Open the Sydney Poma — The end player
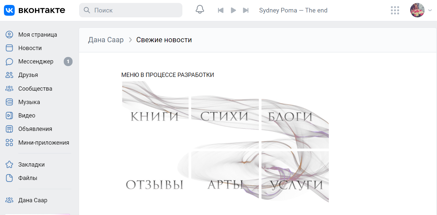This screenshot has width=437, height=215. click(x=293, y=10)
